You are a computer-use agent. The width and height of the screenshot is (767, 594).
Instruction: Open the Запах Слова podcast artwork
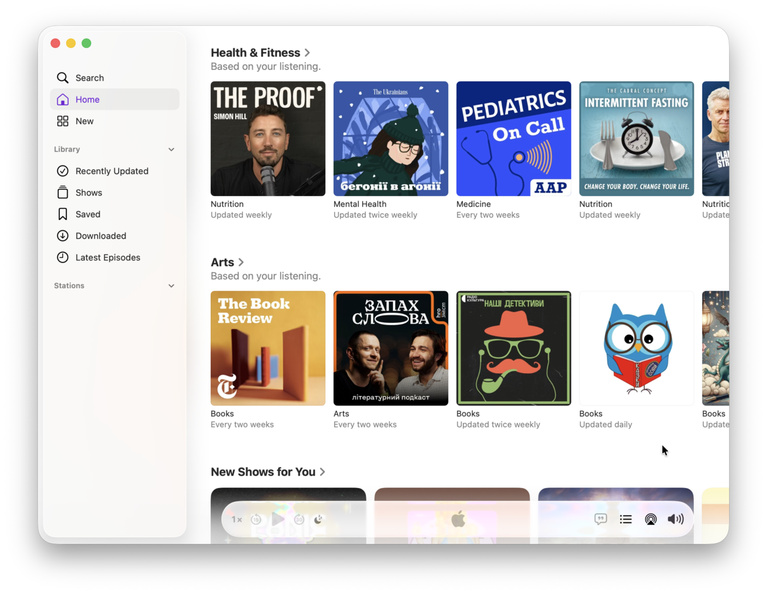coord(391,348)
